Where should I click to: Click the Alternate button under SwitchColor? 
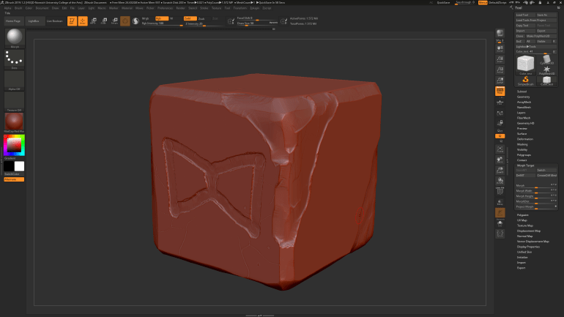tap(14, 179)
